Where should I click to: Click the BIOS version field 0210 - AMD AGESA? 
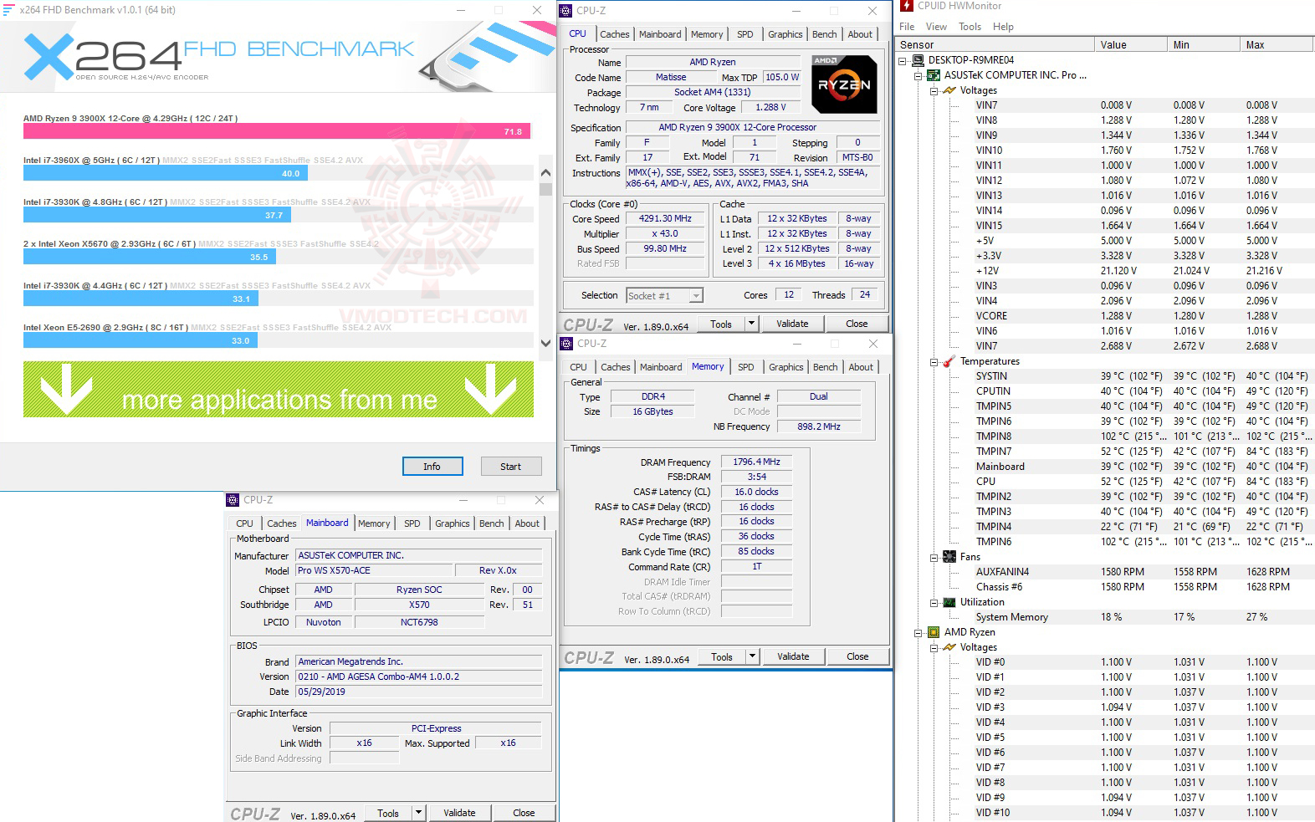419,676
